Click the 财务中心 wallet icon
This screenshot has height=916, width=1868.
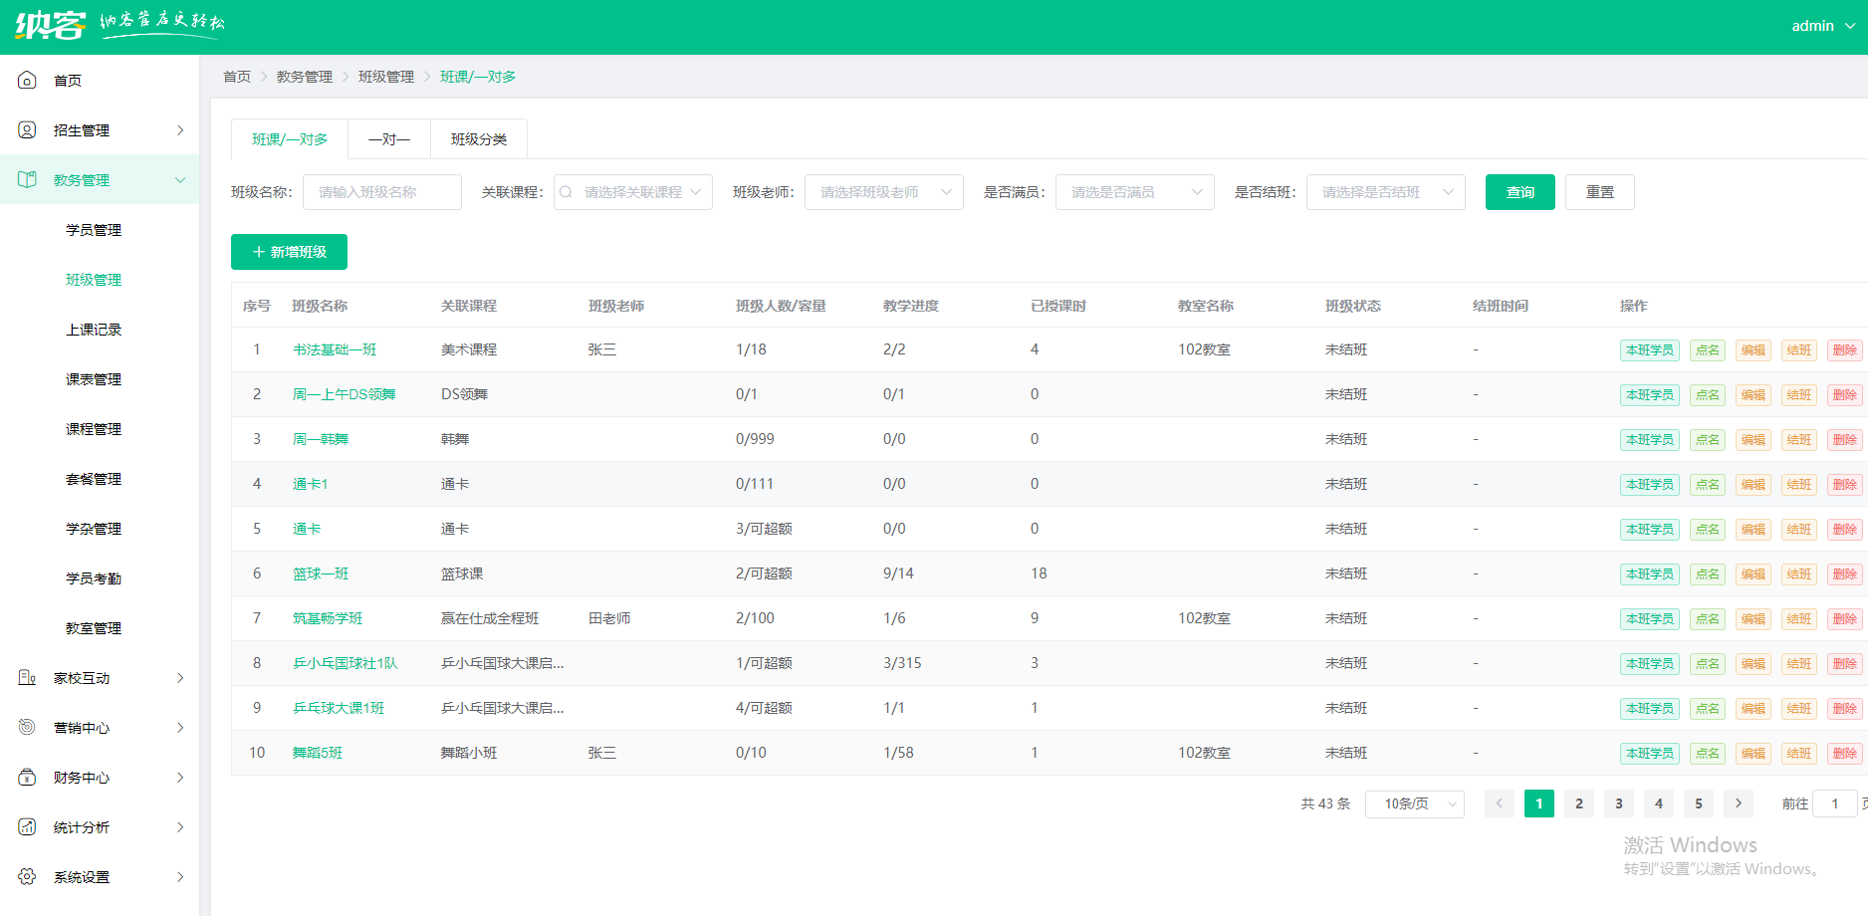(x=27, y=778)
